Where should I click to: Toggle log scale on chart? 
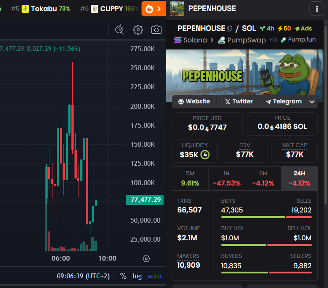[x=137, y=276]
